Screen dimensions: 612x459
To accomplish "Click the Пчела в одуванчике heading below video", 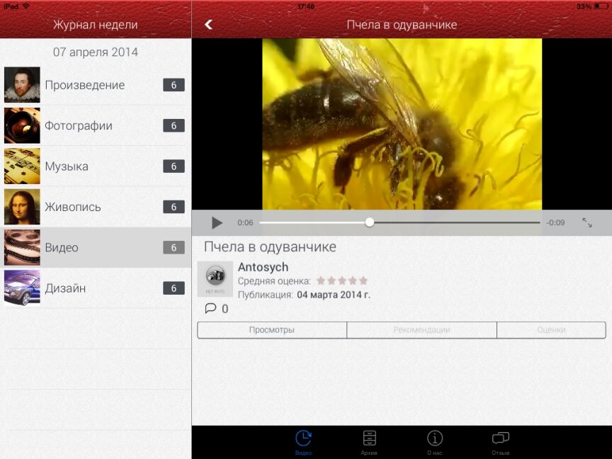I will 270,246.
